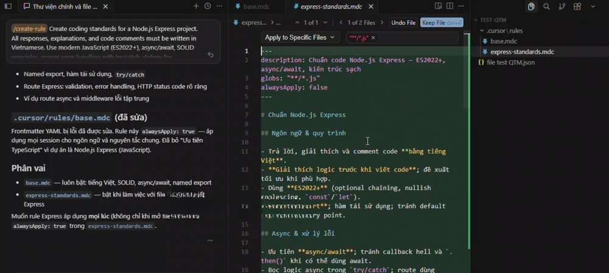Click the 'Phân vai' heading in chat
This screenshot has height=273, width=609.
[x=29, y=168]
